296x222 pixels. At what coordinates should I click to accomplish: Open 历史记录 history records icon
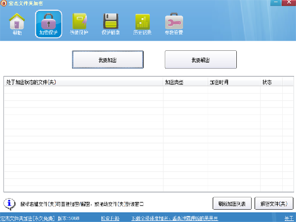142,23
